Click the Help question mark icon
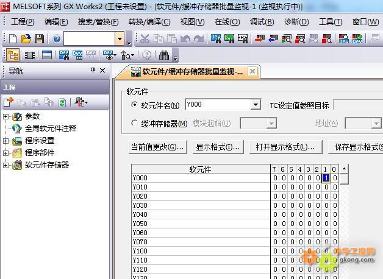This screenshot has width=383, height=279. pos(57,38)
